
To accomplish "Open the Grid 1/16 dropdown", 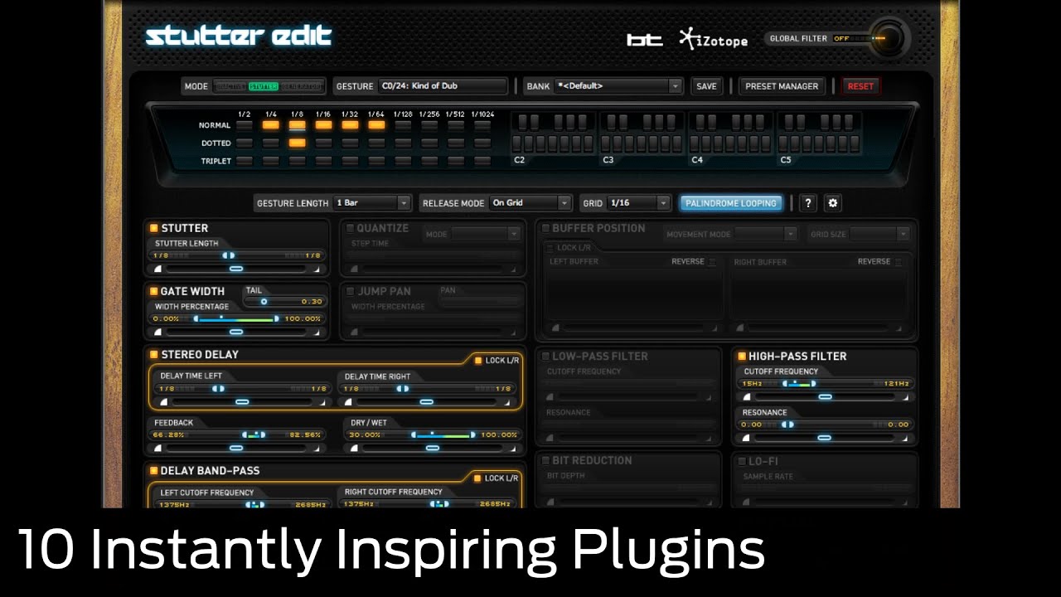I will 638,203.
